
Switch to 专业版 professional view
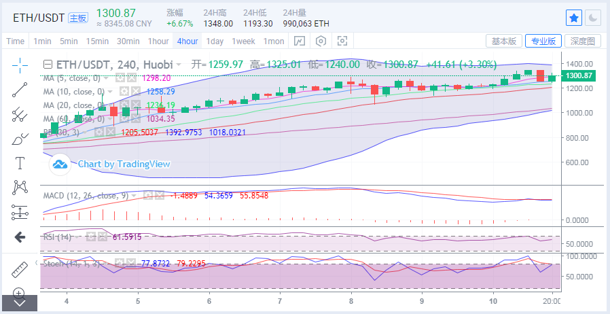point(543,41)
